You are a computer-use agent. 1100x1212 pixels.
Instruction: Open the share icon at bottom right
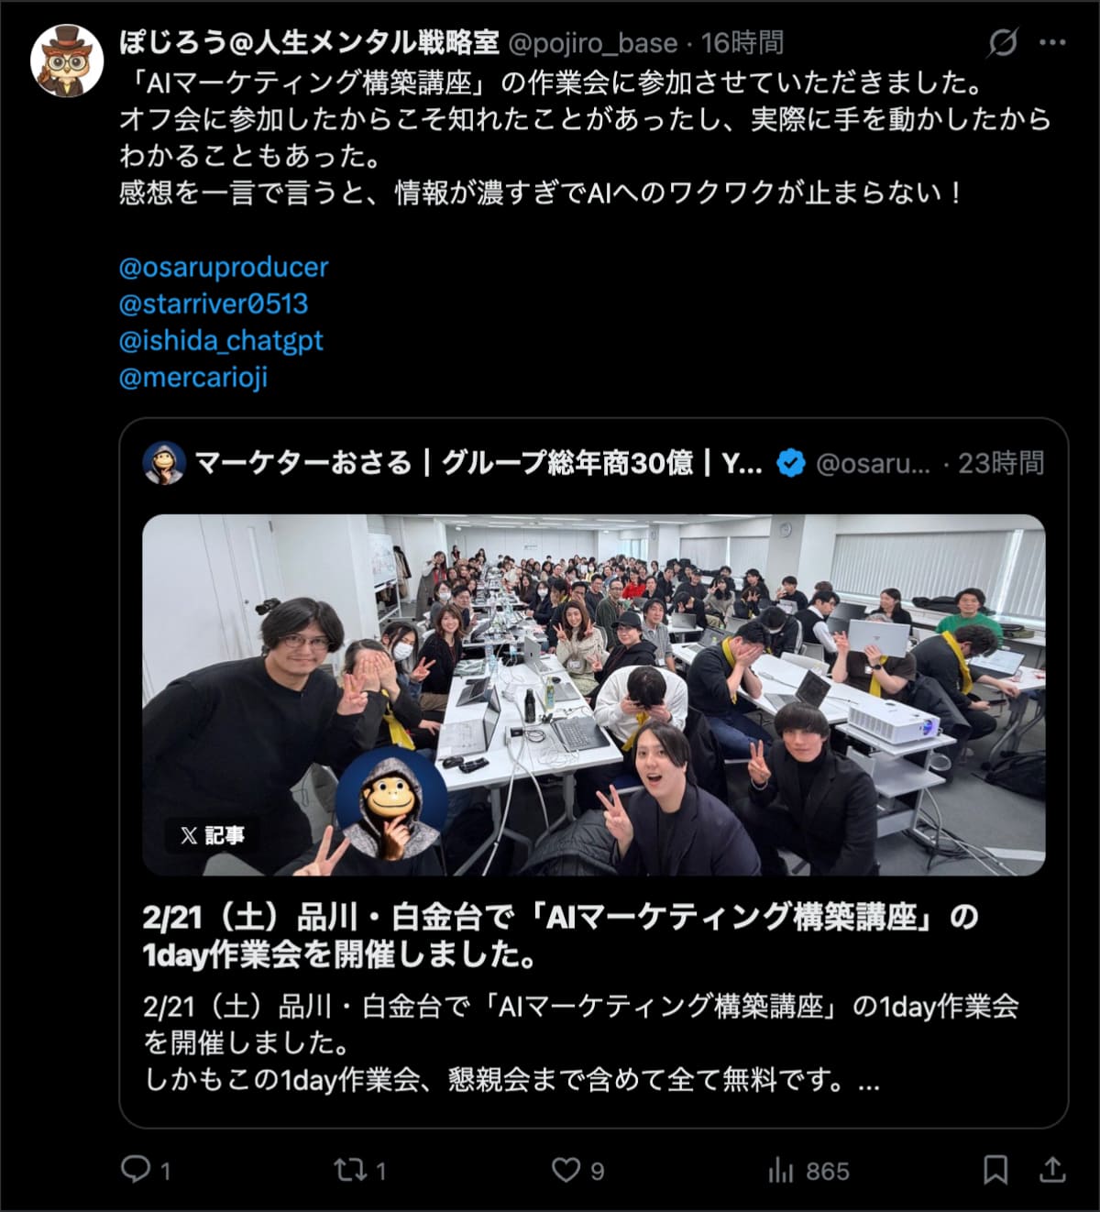click(x=1052, y=1169)
